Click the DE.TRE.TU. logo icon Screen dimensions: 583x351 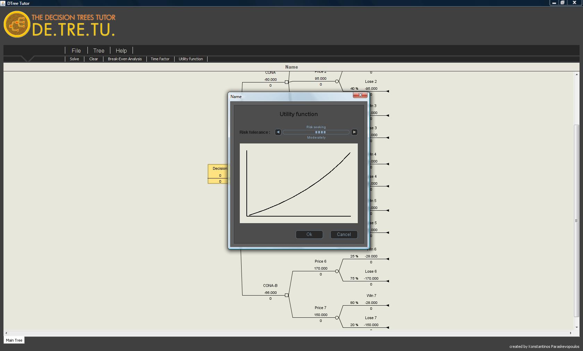(x=16, y=25)
